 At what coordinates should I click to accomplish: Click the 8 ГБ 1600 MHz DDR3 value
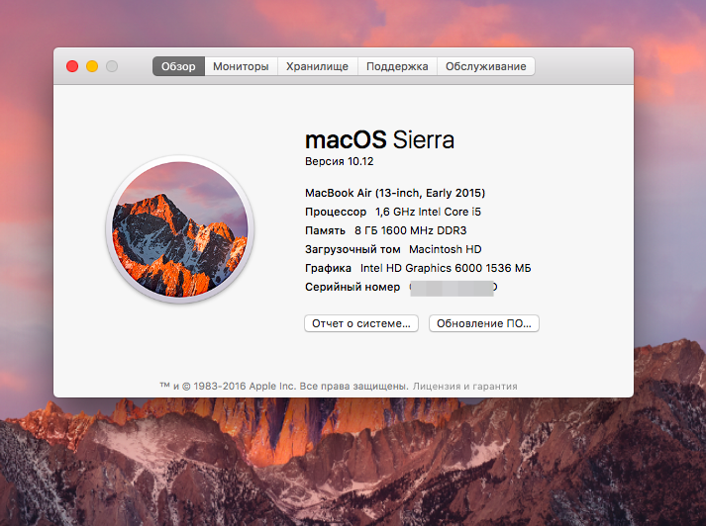point(410,230)
